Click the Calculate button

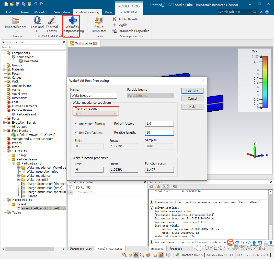click(192, 91)
